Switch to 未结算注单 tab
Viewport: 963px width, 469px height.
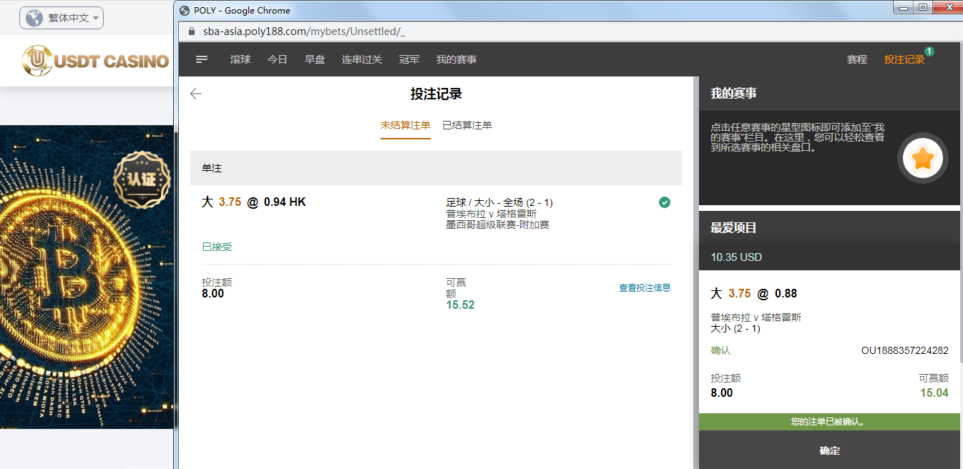pos(405,125)
